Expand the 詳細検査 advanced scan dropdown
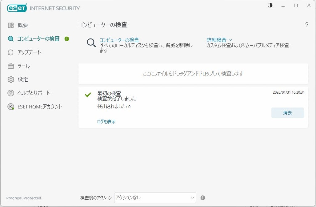Viewport: 316px width, 207px height. click(217, 40)
